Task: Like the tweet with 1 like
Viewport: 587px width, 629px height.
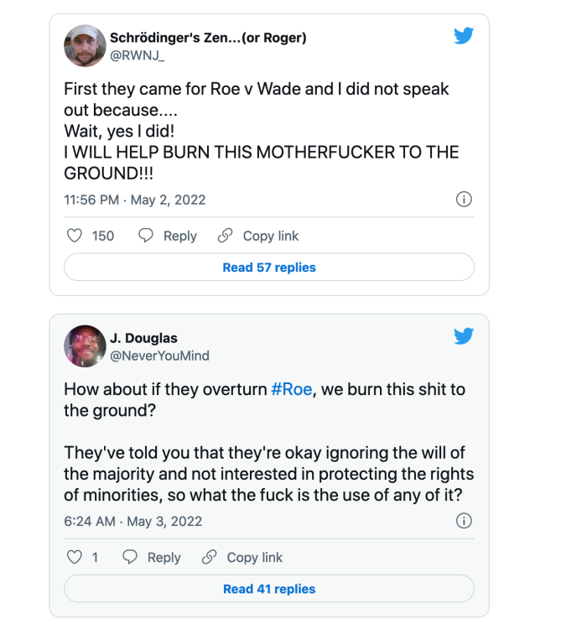Action: (74, 557)
